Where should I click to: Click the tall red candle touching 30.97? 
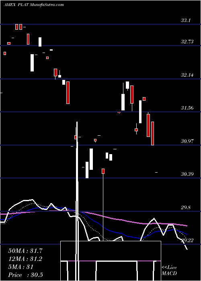(x=152, y=133)
